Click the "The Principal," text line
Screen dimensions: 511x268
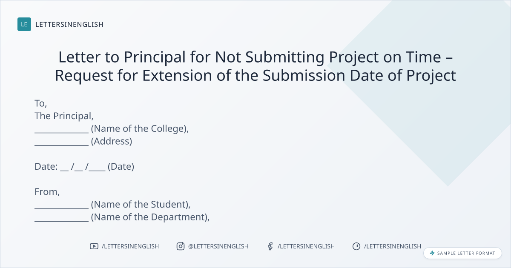[64, 116]
